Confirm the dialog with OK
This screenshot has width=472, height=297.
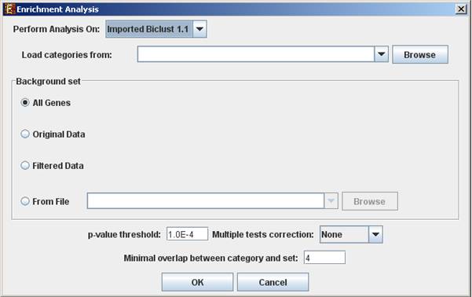[x=197, y=282]
